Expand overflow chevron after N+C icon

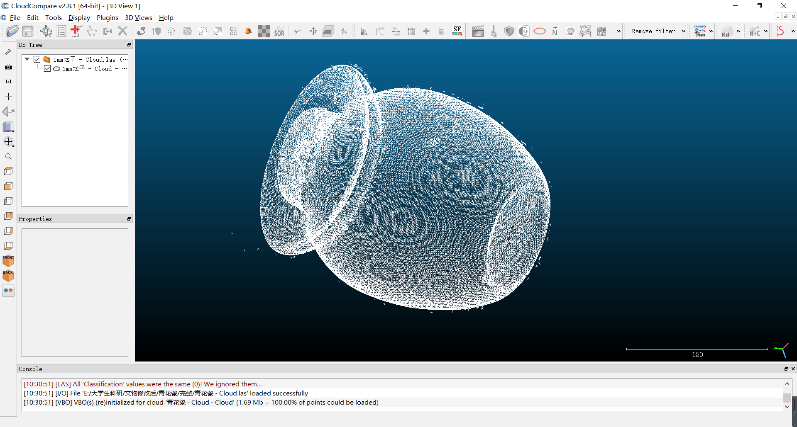(766, 31)
